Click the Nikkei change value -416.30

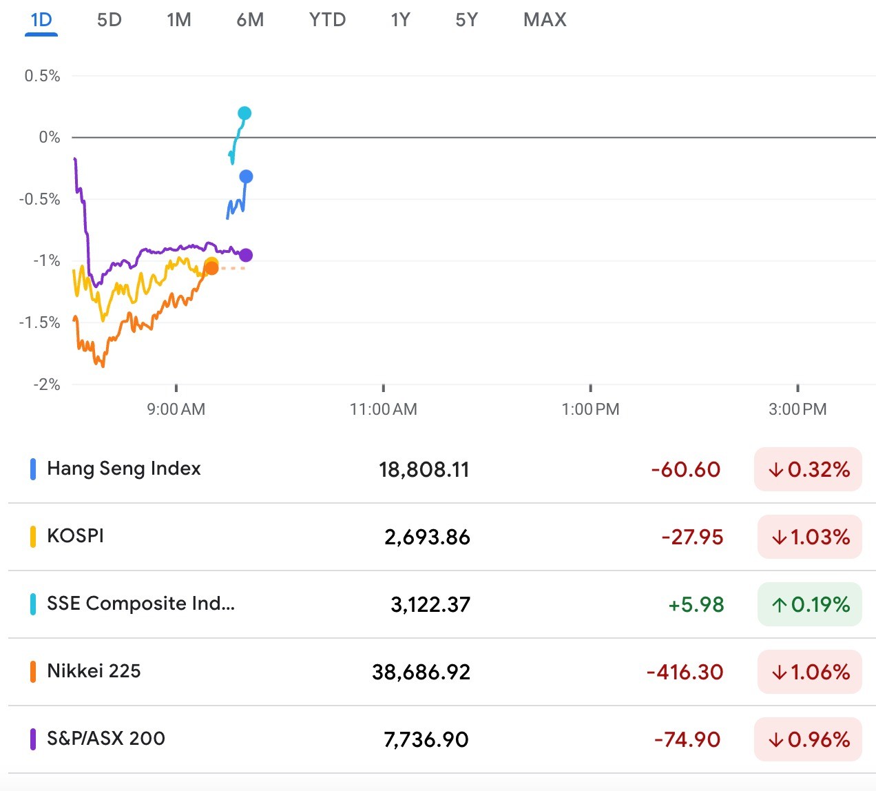coord(685,672)
